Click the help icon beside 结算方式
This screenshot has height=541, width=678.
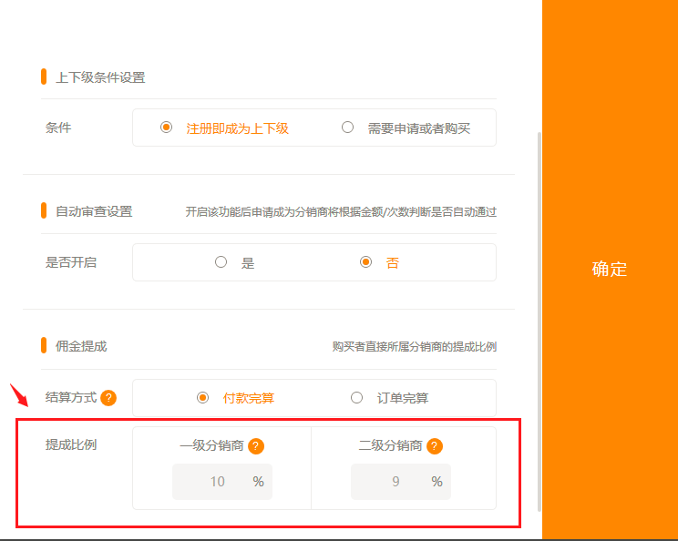point(108,398)
